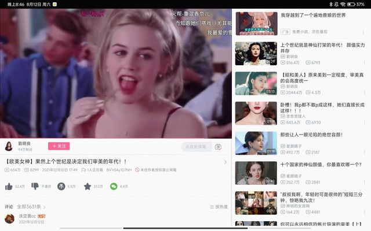The width and height of the screenshot is (371, 231).
Task: Click the pink +关注 follow button
Action: pyautogui.click(x=59, y=146)
